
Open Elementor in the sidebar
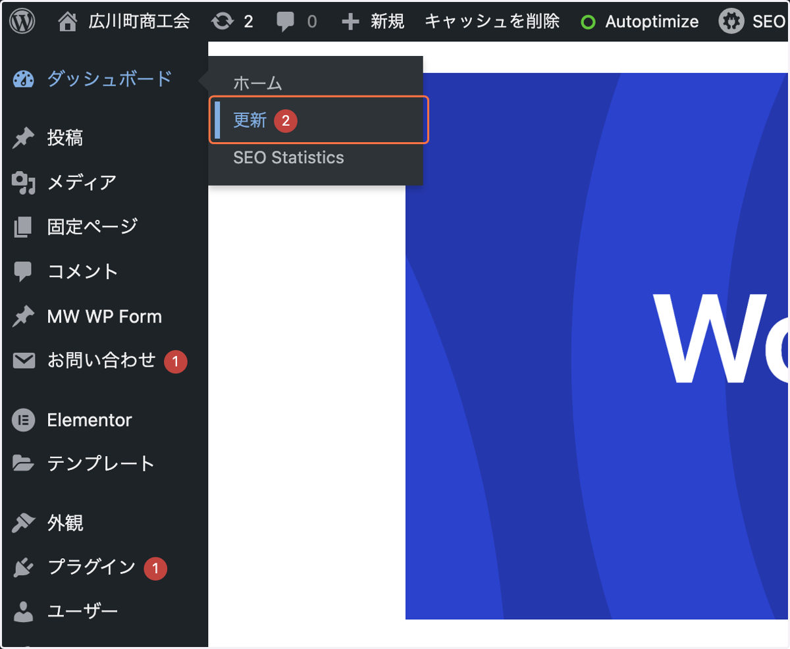[x=90, y=420]
